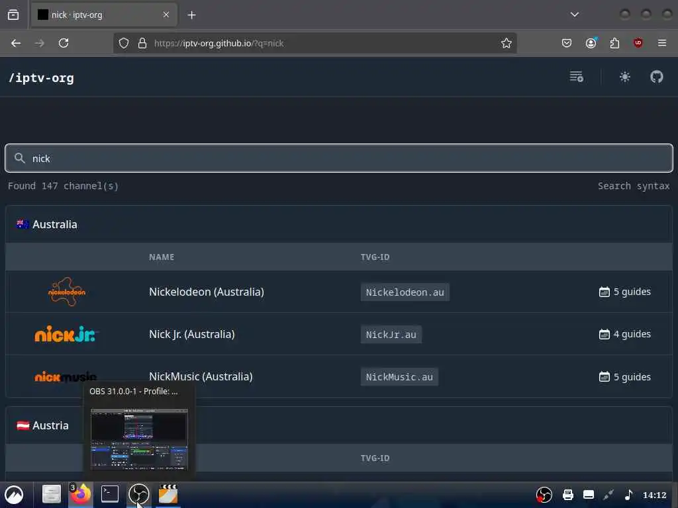This screenshot has width=678, height=508.
Task: Go back to the previous page
Action: tap(16, 43)
